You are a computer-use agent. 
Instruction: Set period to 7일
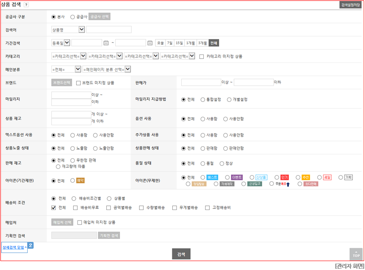pos(170,43)
